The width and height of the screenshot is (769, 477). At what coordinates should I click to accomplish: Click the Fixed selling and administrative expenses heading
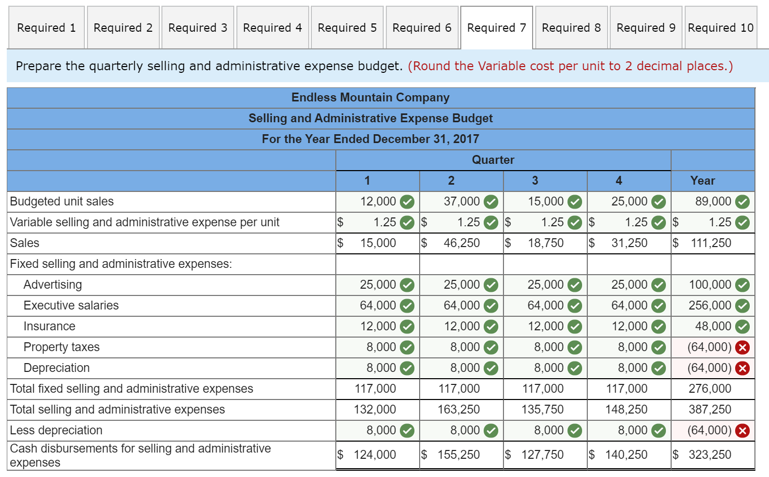point(121,264)
